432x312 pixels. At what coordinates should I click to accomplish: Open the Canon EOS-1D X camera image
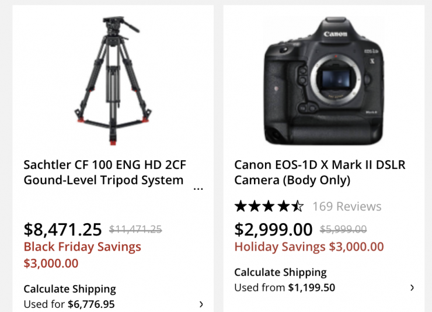[x=323, y=81]
